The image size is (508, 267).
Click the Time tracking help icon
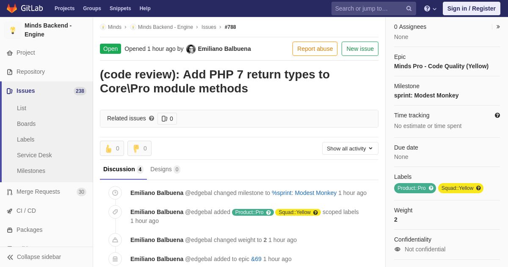[497, 115]
